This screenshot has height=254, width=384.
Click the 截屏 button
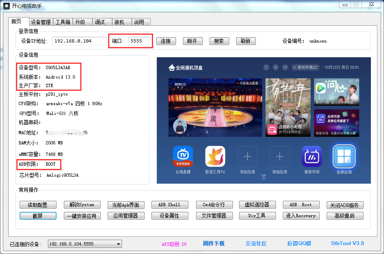pos(38,216)
